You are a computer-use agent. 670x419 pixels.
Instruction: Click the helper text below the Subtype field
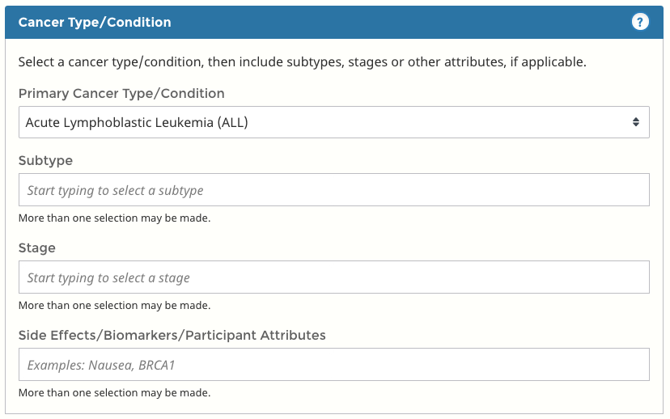coord(114,218)
